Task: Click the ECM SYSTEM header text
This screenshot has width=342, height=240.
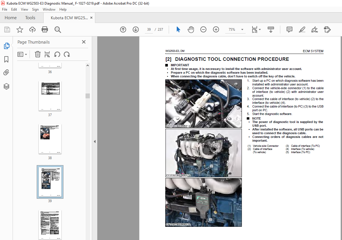Action: tap(313, 51)
